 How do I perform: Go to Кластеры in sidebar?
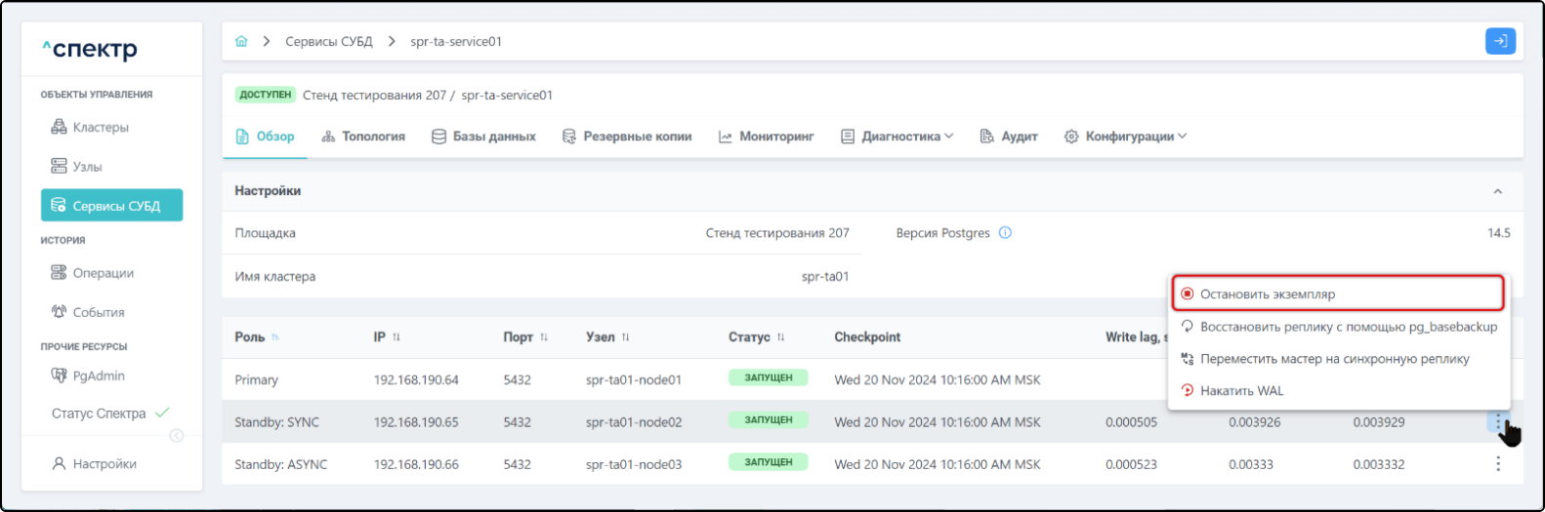pos(100,128)
